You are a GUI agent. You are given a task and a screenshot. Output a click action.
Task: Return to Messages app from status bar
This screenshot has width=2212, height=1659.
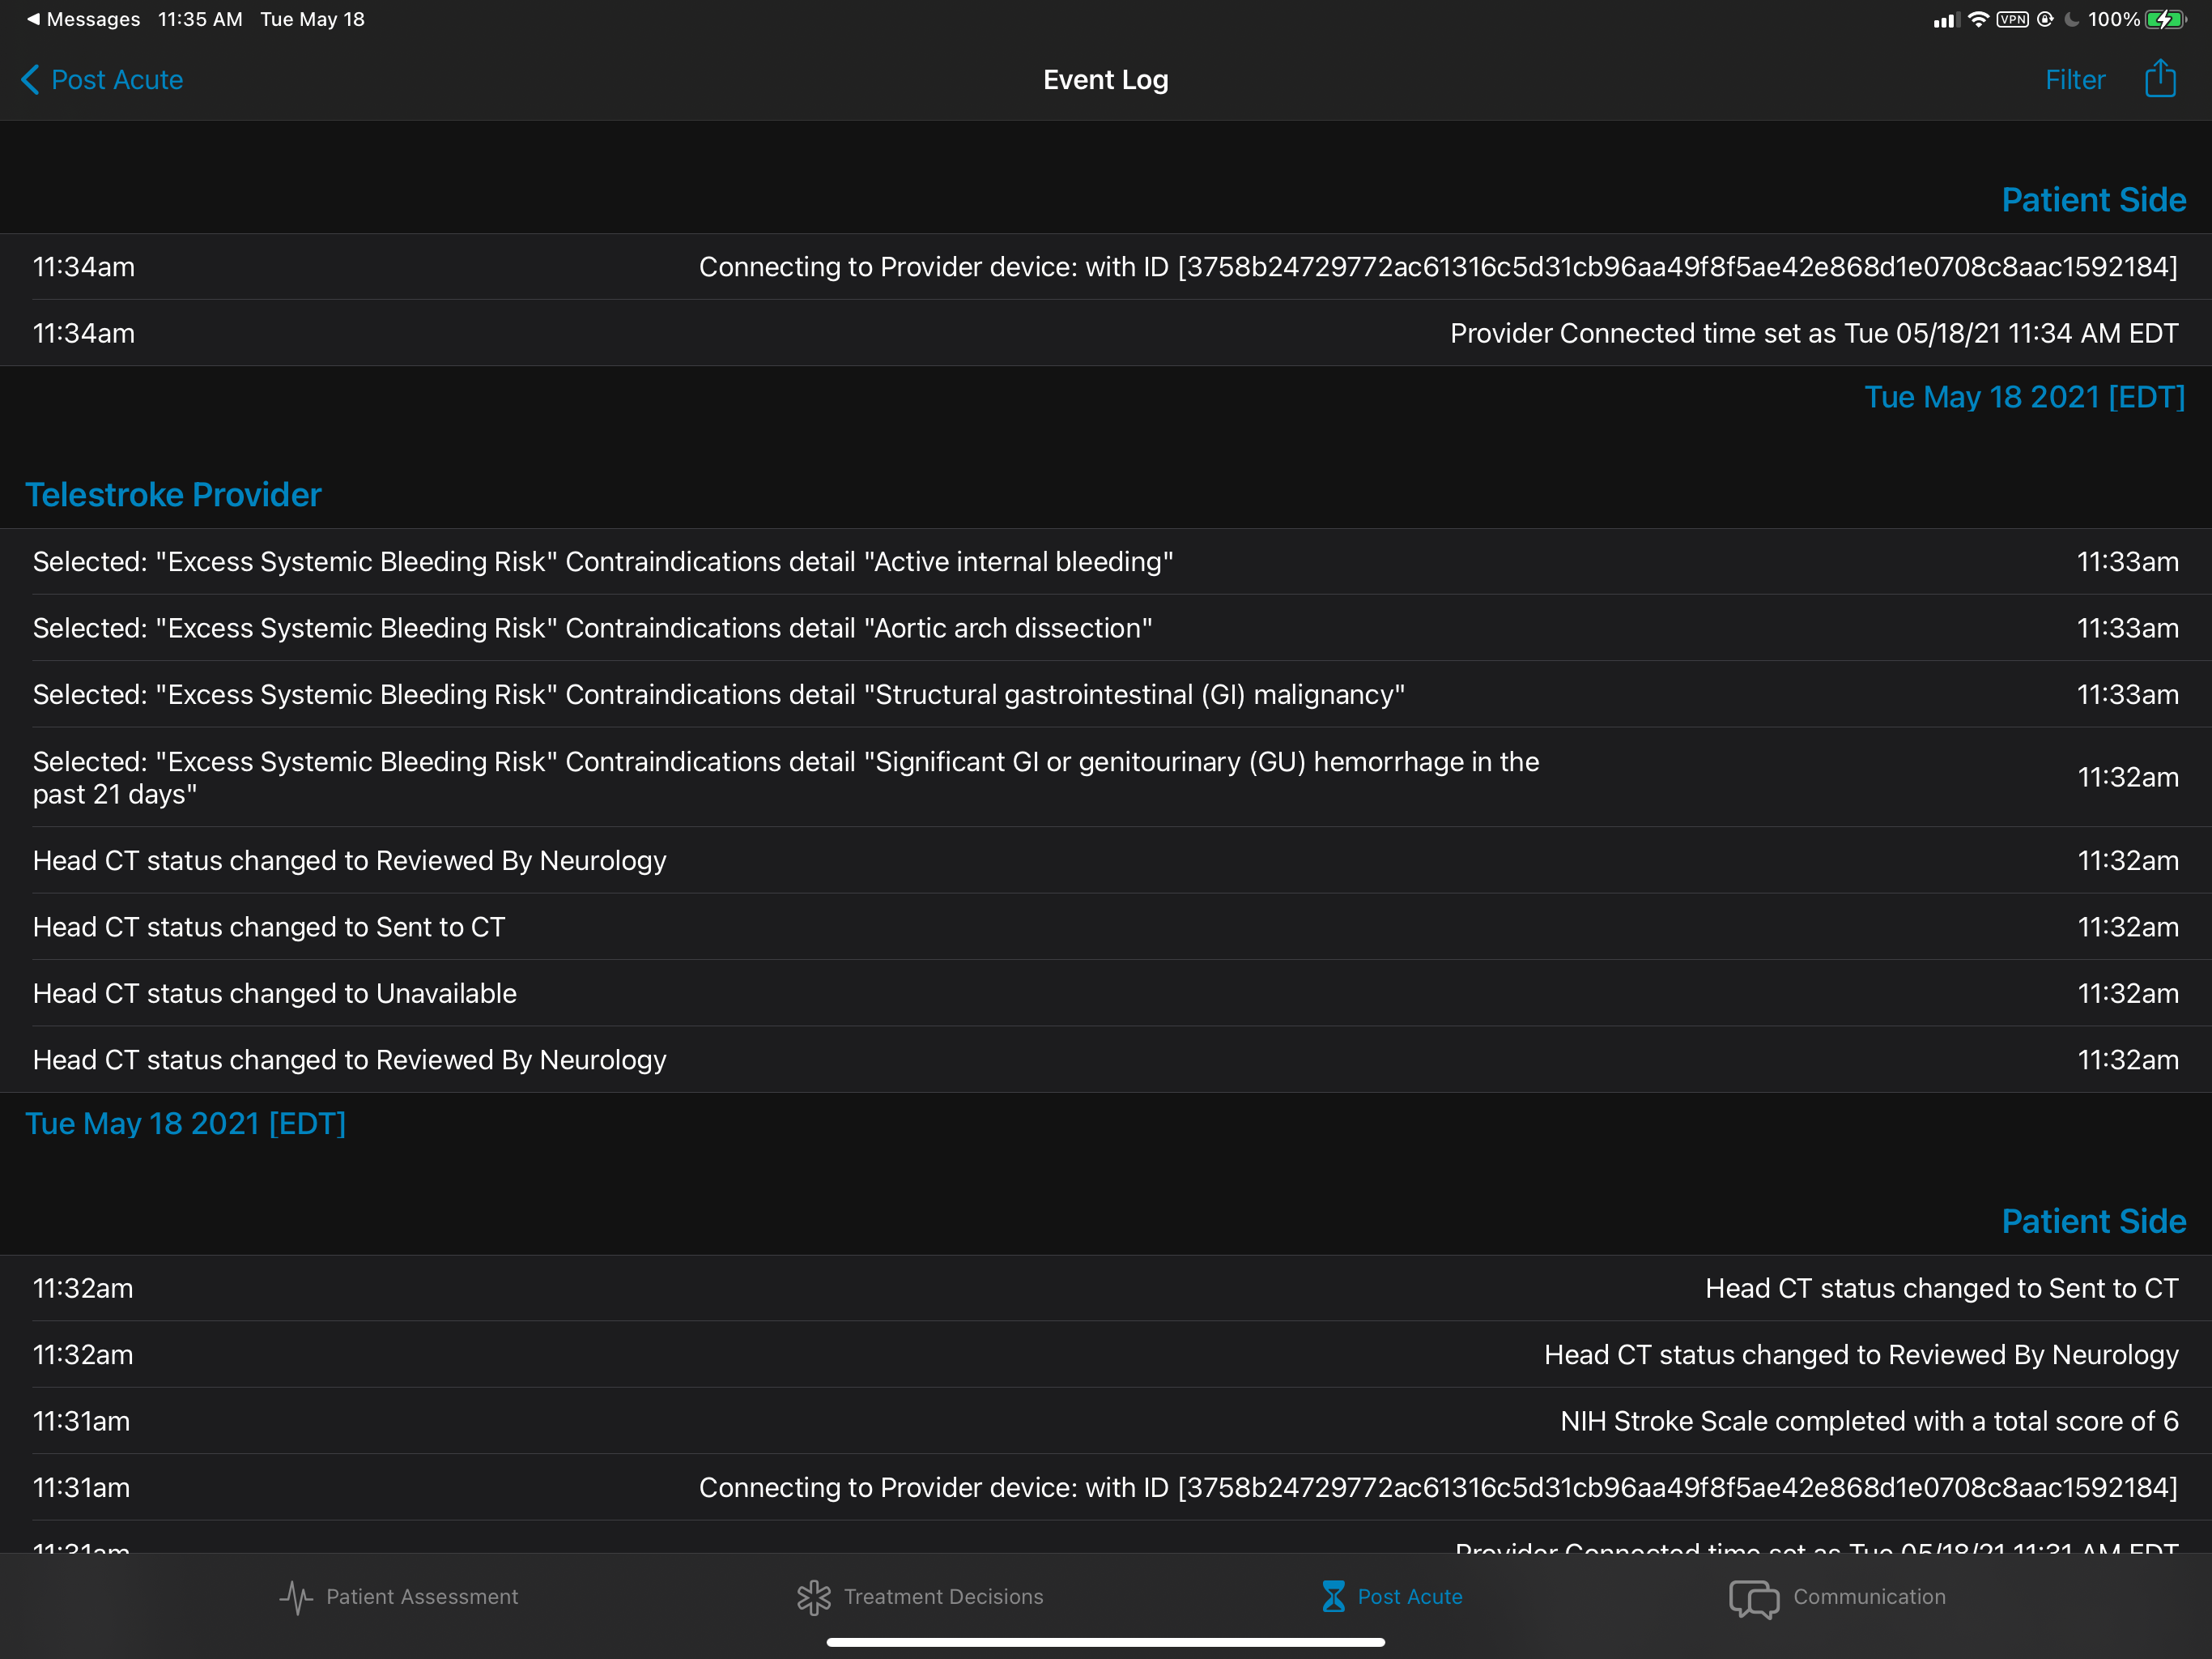(x=83, y=19)
